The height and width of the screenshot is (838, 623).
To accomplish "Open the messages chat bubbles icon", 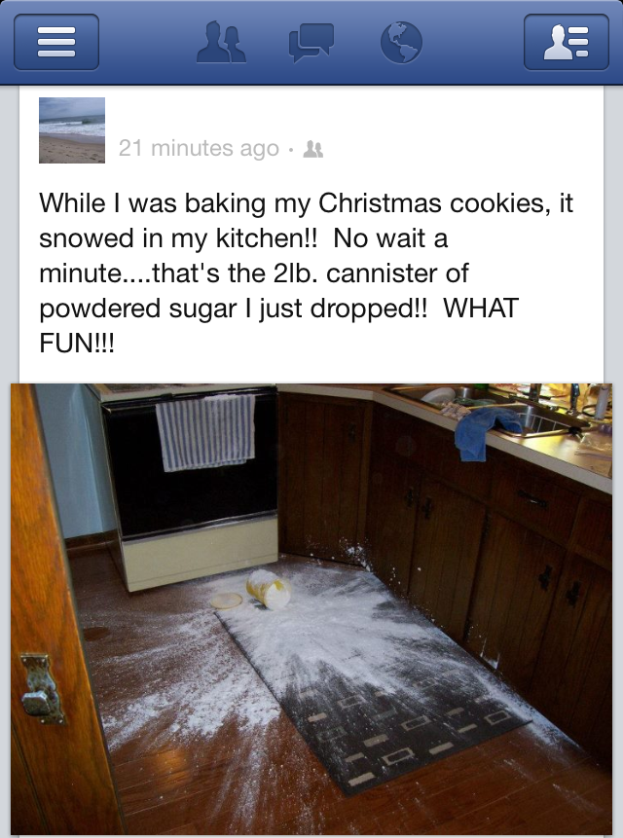I will click(311, 42).
